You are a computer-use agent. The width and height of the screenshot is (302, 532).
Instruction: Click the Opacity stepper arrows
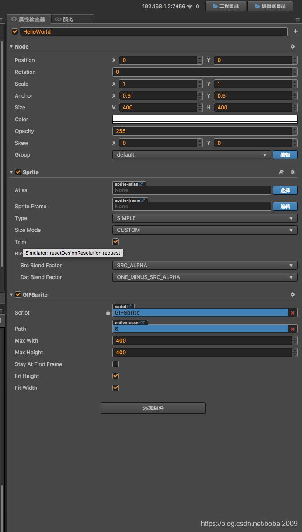[295, 131]
